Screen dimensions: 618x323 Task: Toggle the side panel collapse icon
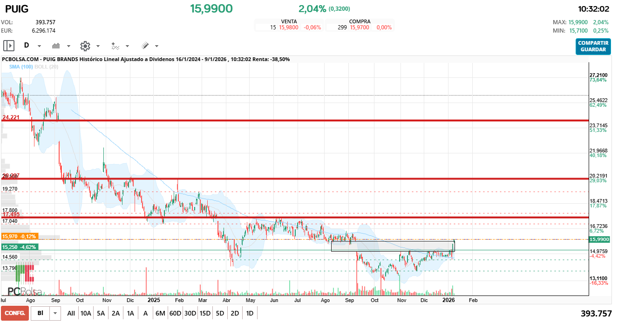pyautogui.click(x=8, y=46)
